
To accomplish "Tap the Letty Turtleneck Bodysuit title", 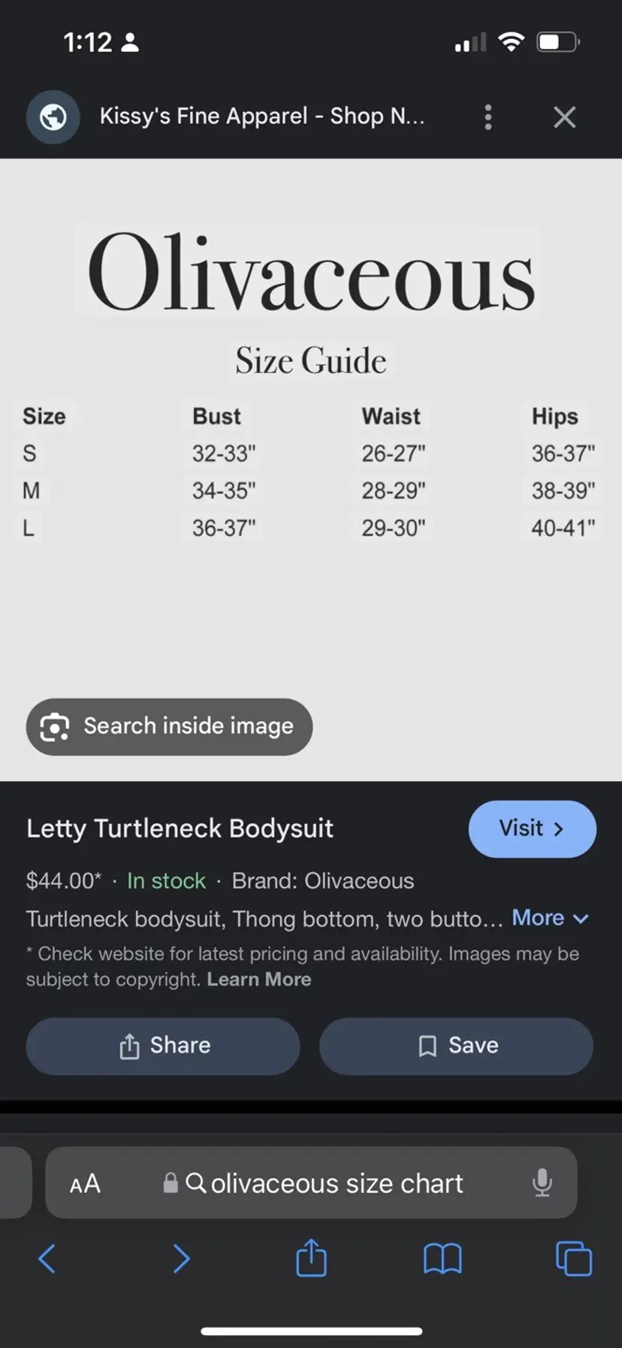I will coord(180,828).
